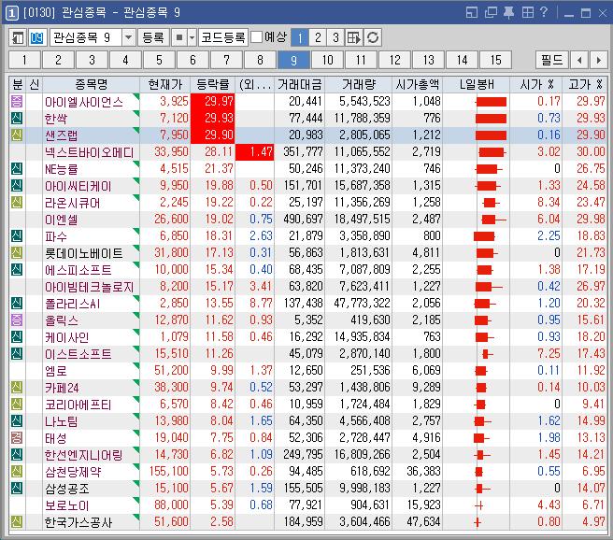Click the 신 badge icon beside 한싹
The height and width of the screenshot is (540, 613).
pos(17,119)
